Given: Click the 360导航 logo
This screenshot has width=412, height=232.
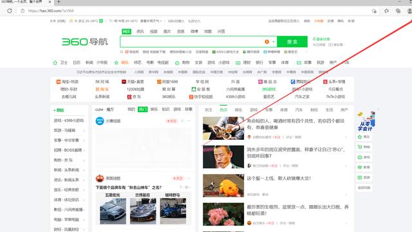Looking at the screenshot, I should tap(84, 41).
